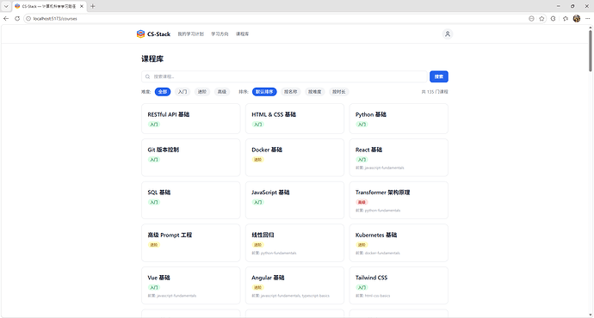This screenshot has height=318, width=594.
Task: View site information icon beside localhost URL
Action: click(28, 19)
